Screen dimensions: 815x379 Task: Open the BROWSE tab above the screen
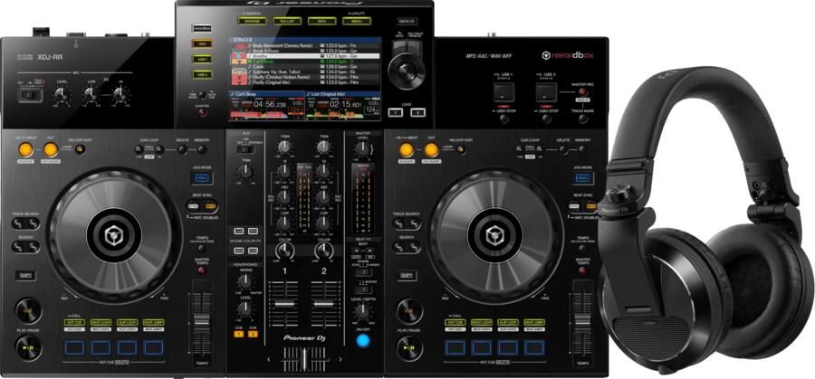pyautogui.click(x=252, y=21)
